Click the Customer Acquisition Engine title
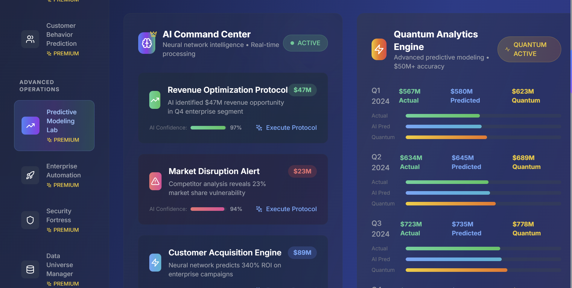 (x=225, y=253)
